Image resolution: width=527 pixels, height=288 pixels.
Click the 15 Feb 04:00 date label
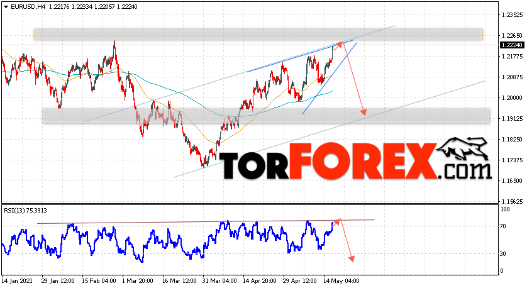click(x=99, y=280)
